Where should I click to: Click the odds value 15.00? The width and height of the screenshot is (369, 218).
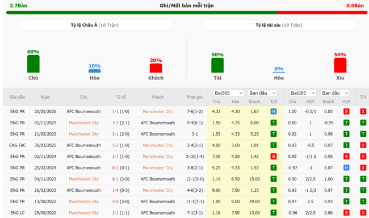coord(255,179)
